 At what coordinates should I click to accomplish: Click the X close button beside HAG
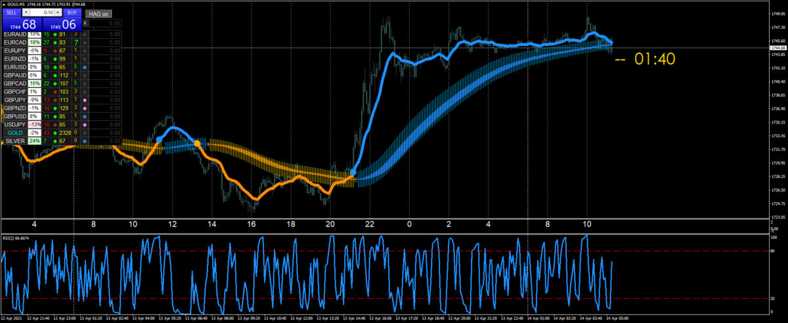(x=85, y=24)
